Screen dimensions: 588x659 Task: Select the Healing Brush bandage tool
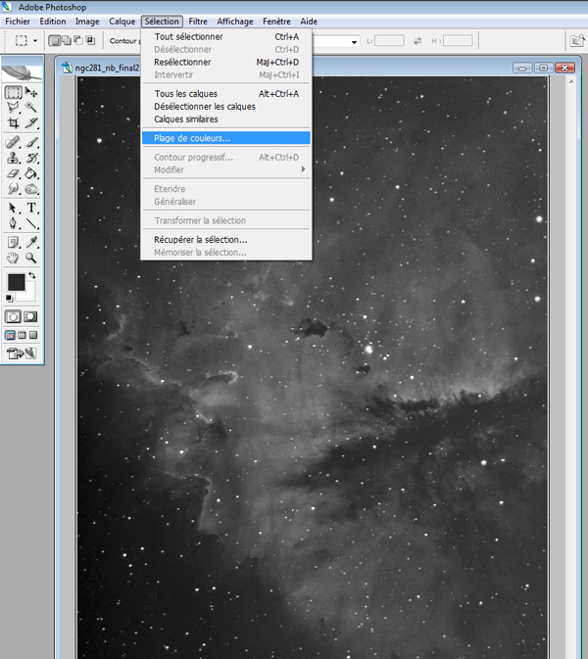click(x=13, y=142)
